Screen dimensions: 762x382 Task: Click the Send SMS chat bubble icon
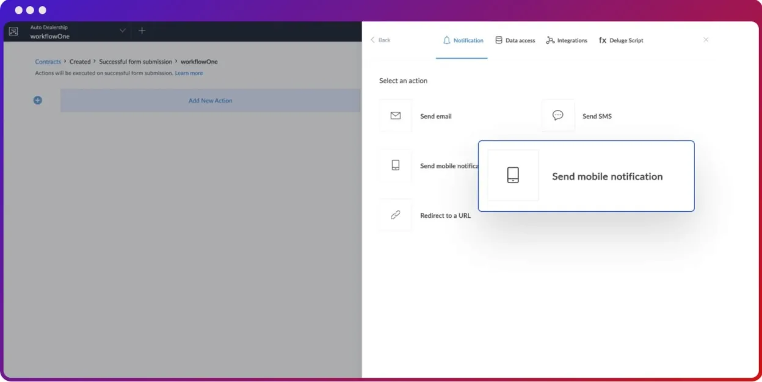coord(557,115)
